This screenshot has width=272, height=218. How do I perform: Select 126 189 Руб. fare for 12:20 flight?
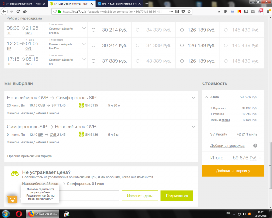182,45
